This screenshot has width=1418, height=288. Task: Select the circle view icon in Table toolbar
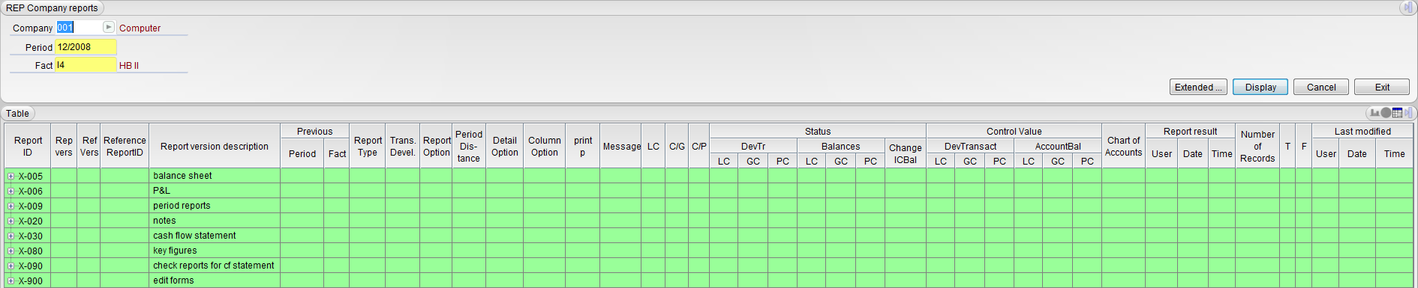pyautogui.click(x=1386, y=113)
